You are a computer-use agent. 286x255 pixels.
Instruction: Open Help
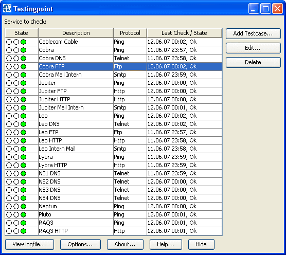[x=166, y=244]
